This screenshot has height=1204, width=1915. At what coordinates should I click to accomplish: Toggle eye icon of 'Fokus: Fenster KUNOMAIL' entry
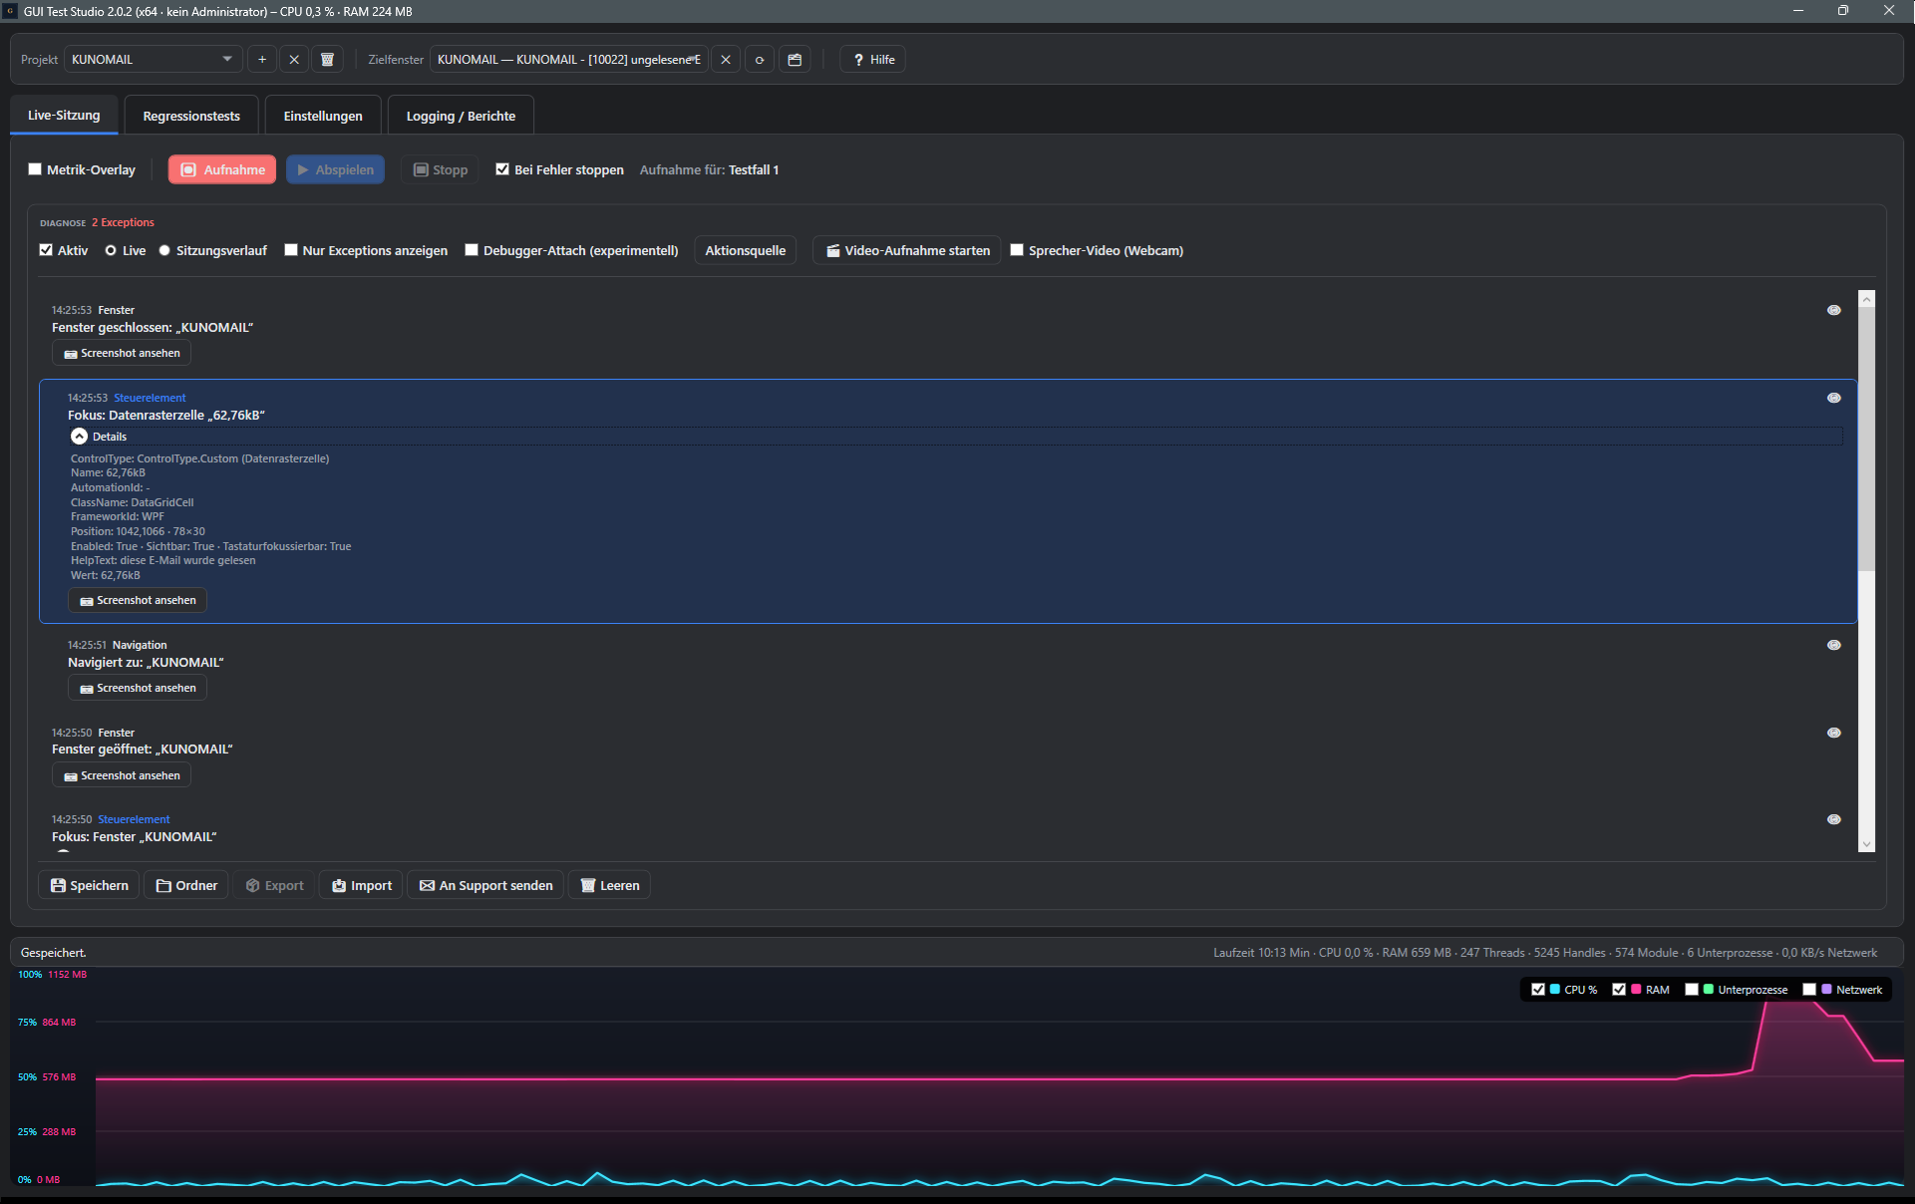[1833, 819]
